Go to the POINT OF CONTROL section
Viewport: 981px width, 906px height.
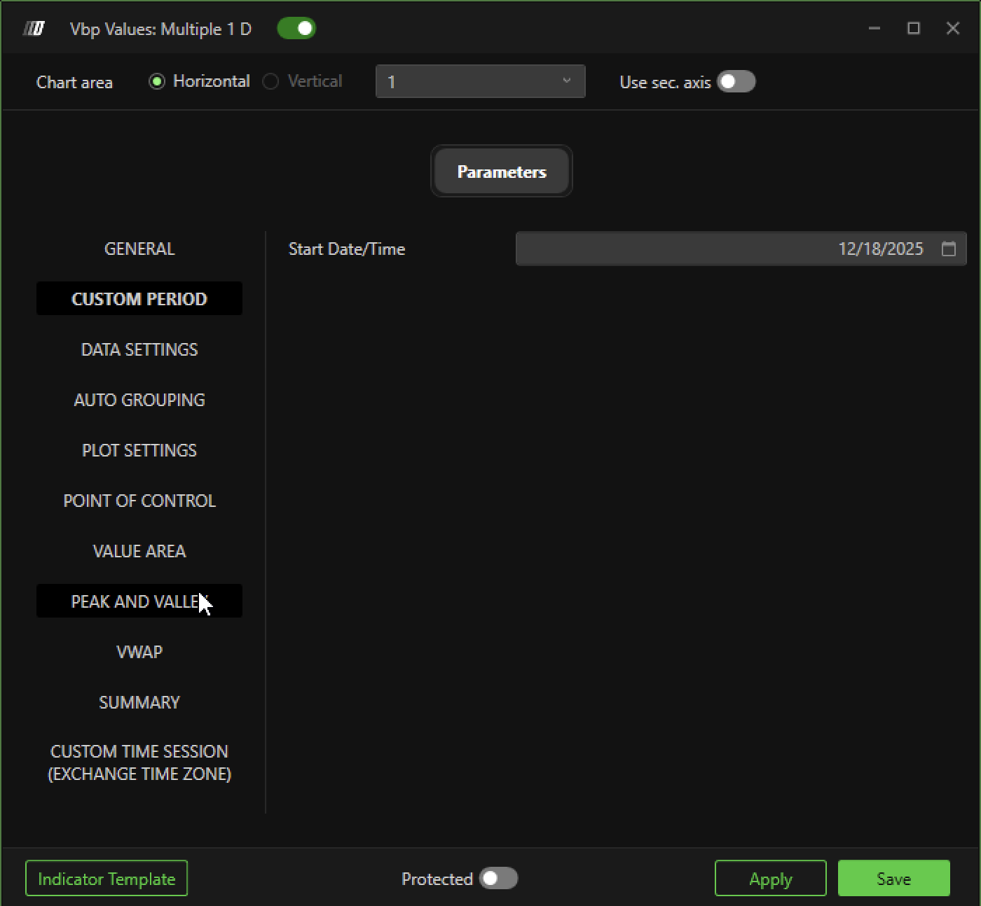[x=139, y=501]
